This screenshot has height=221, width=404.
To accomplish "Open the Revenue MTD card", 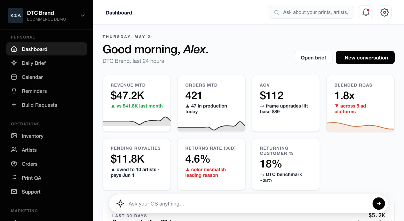I will point(137,103).
